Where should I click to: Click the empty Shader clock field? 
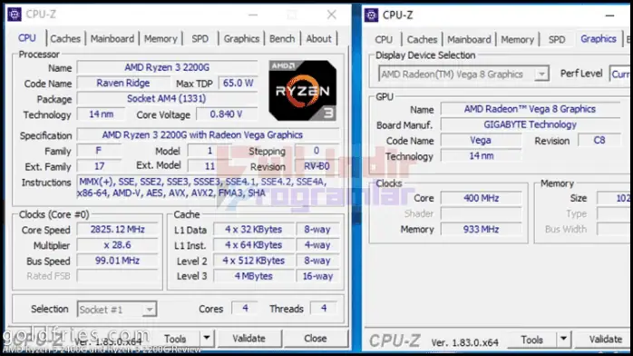tap(481, 213)
